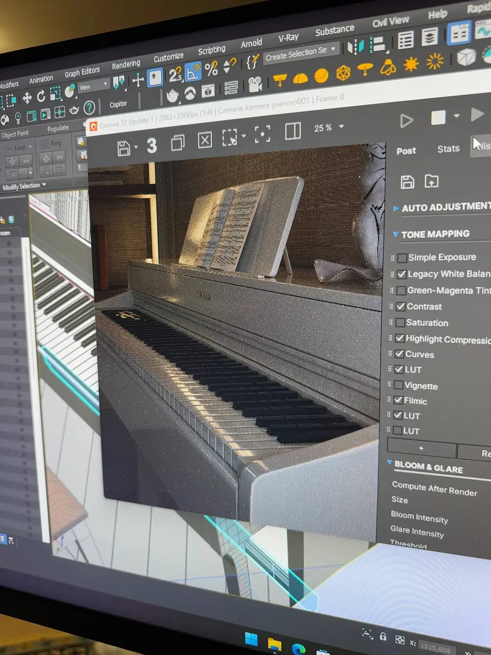Click the question mark help icon

[x=90, y=107]
